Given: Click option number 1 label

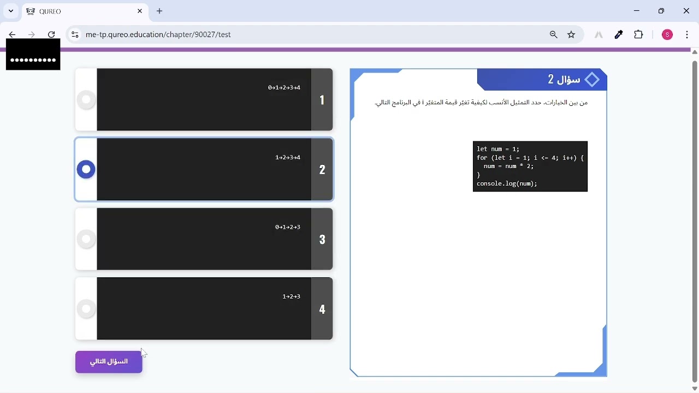Looking at the screenshot, I should 322,100.
